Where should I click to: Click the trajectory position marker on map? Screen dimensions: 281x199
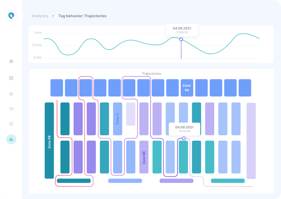coord(183,138)
